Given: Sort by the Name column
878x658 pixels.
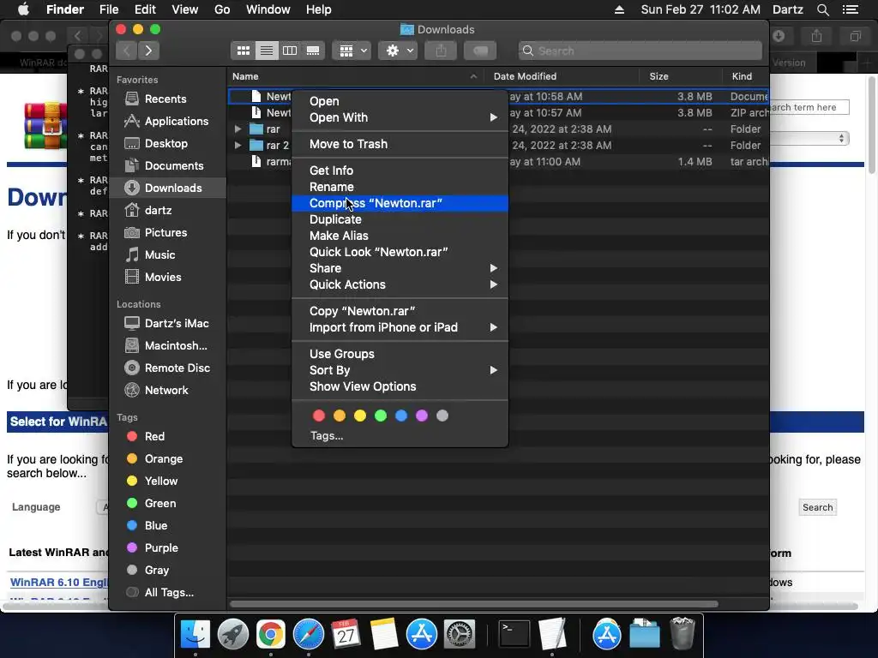Looking at the screenshot, I should tap(356, 76).
